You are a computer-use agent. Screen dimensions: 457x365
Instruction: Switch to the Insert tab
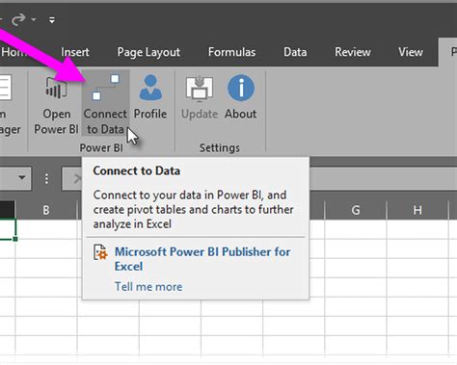coord(74,52)
